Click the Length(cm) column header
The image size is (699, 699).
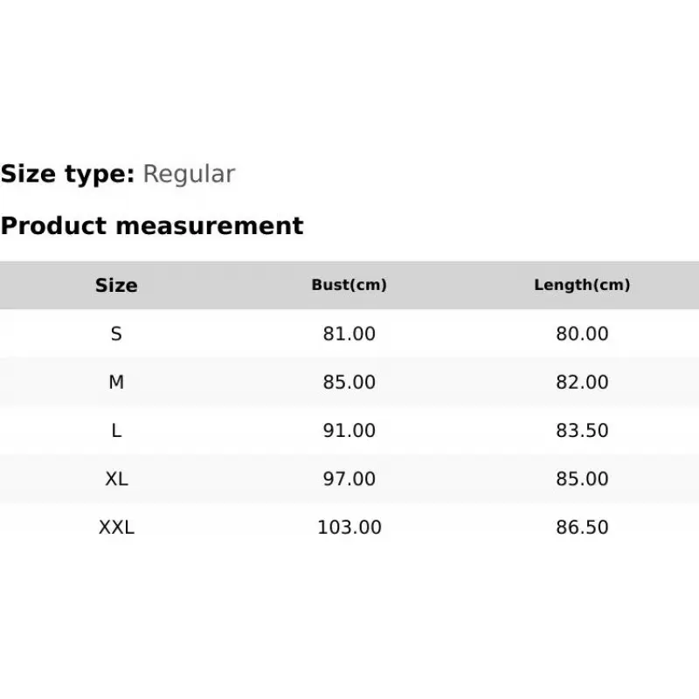tap(582, 285)
